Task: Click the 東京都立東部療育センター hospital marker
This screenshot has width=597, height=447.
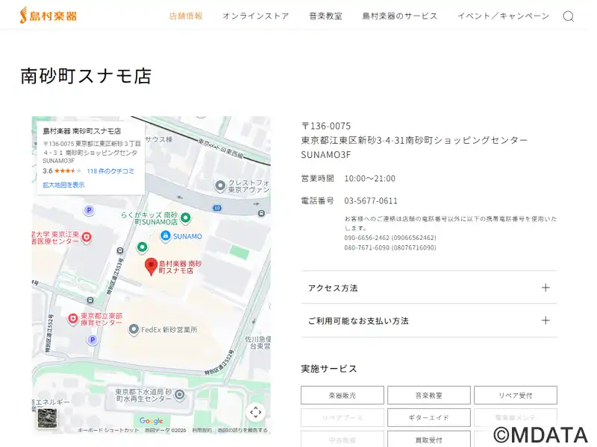Action: pos(72,319)
